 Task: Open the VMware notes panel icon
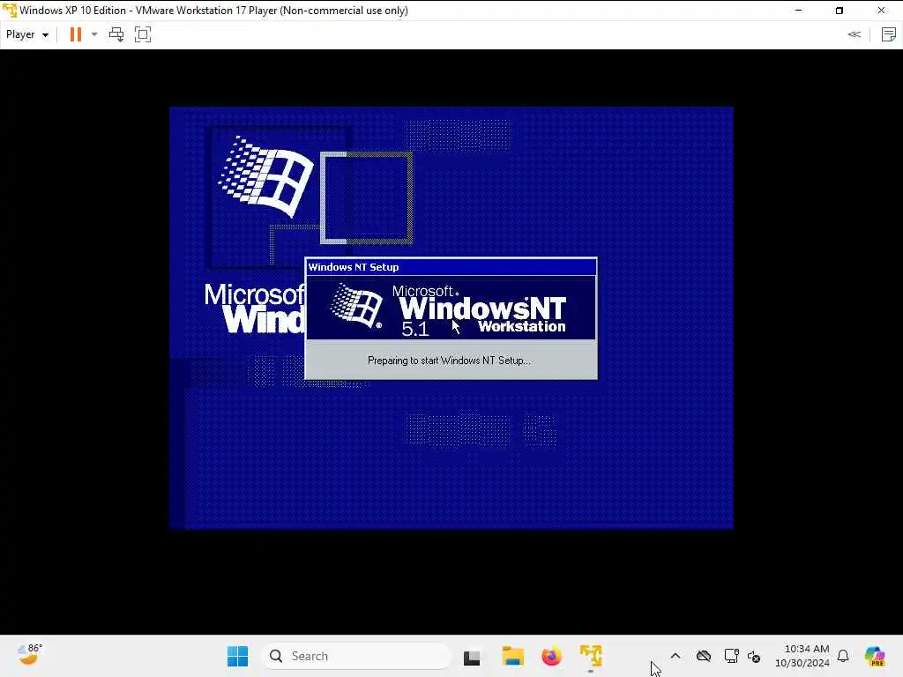[x=889, y=34]
